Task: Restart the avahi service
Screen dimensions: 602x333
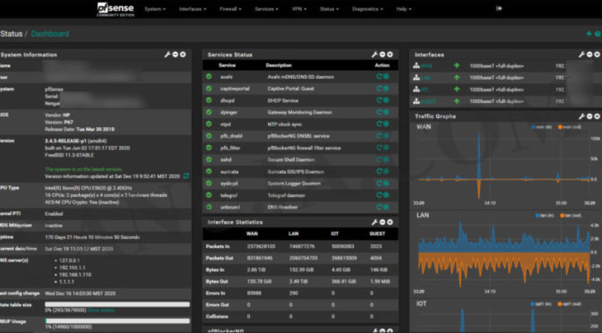Action: [x=379, y=77]
